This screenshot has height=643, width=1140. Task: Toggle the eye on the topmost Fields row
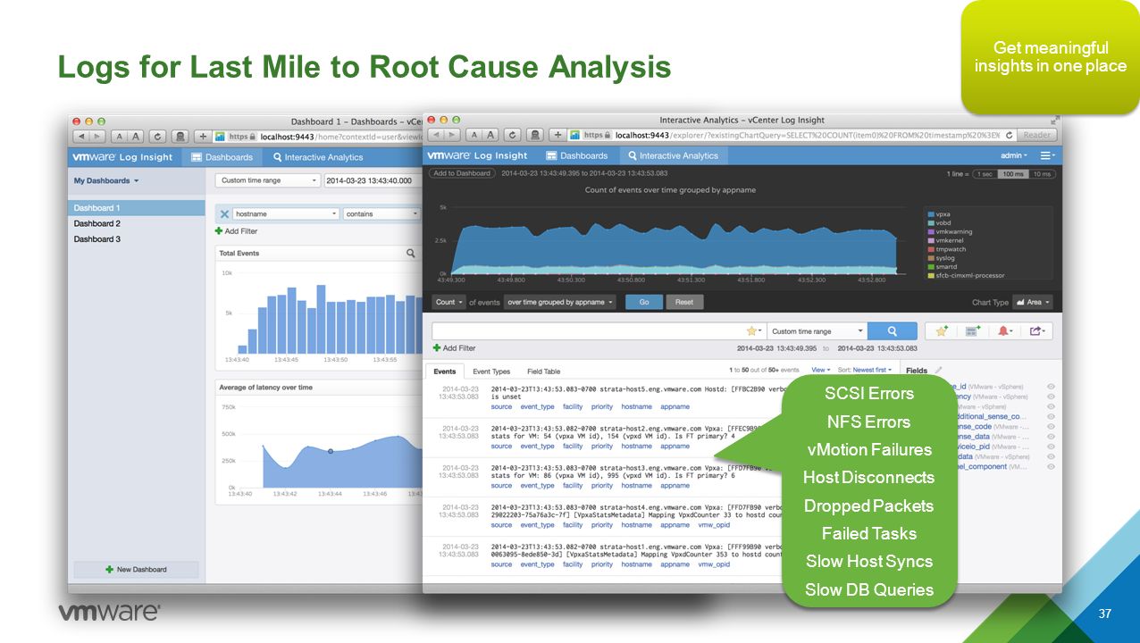[x=1051, y=387]
